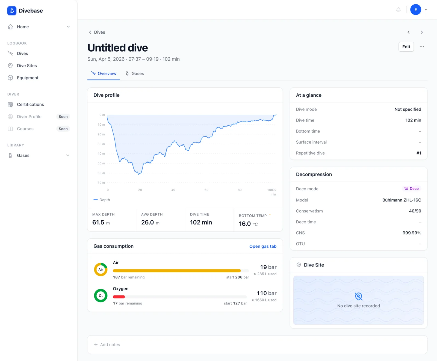Switch to the Gases tab

point(135,73)
